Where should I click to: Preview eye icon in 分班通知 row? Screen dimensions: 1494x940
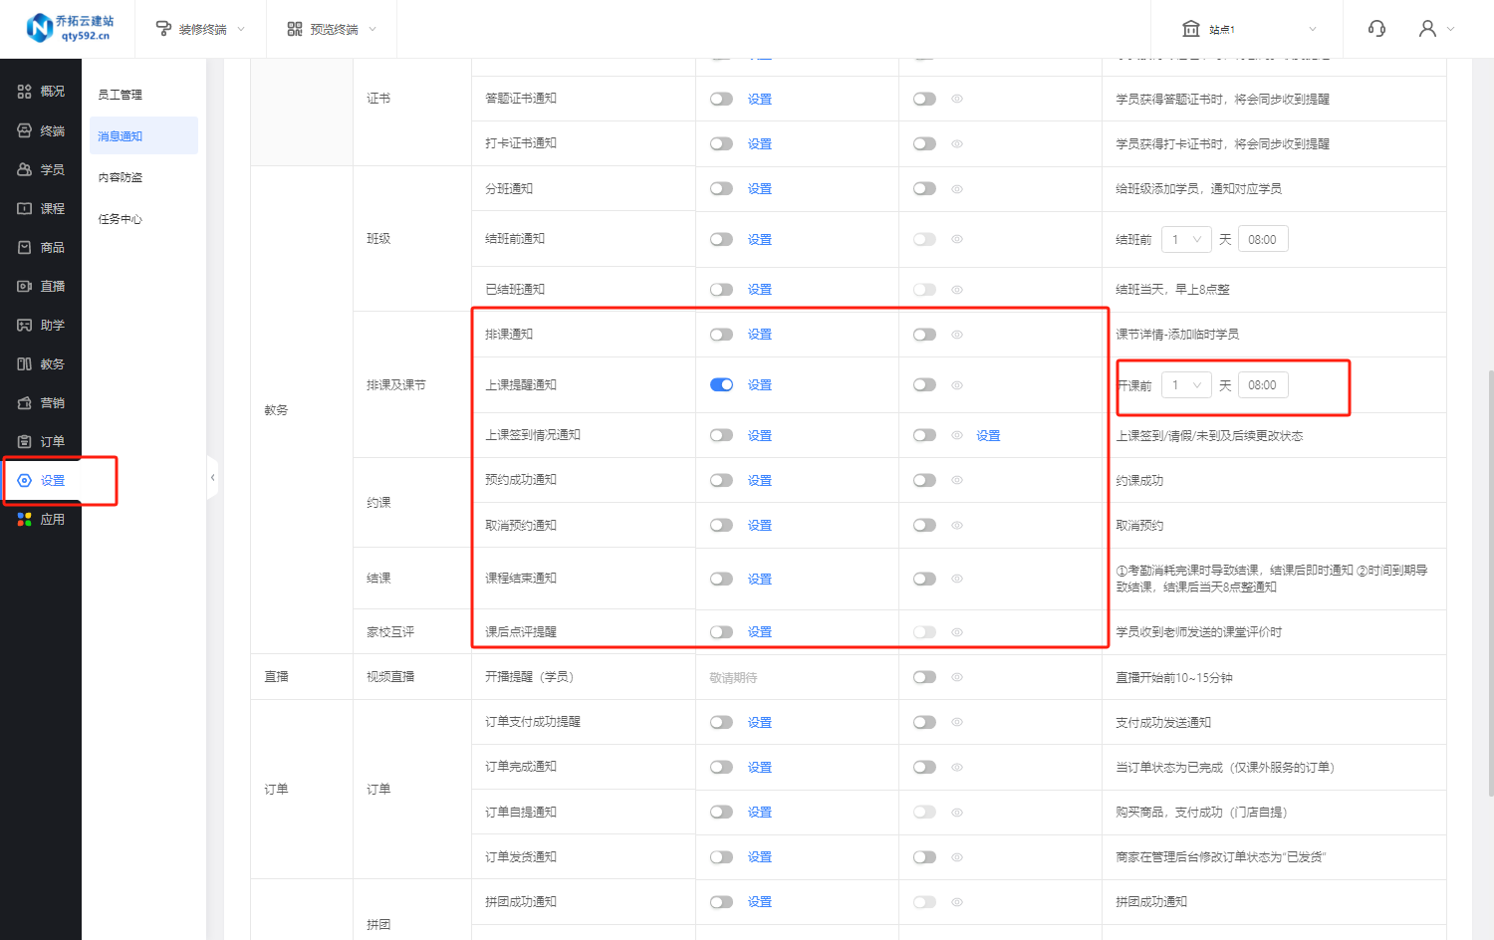[x=957, y=188]
